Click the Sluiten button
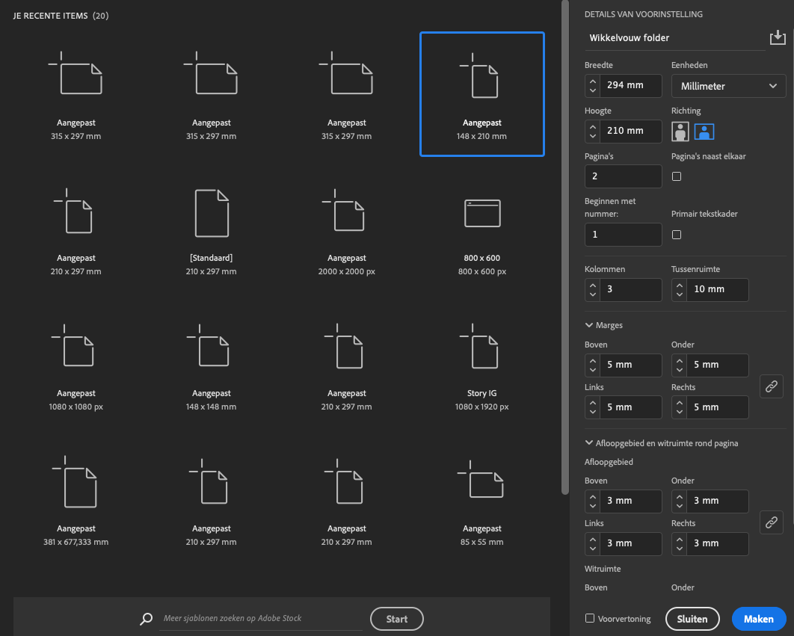This screenshot has width=794, height=636. click(x=692, y=619)
